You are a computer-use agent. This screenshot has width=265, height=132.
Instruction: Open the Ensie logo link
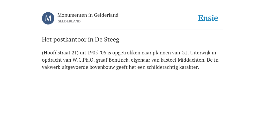click(208, 18)
